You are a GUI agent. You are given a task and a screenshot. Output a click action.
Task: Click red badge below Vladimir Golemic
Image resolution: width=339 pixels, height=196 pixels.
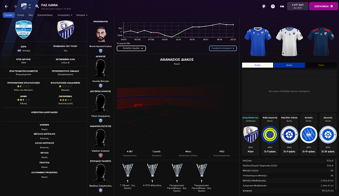101,156
